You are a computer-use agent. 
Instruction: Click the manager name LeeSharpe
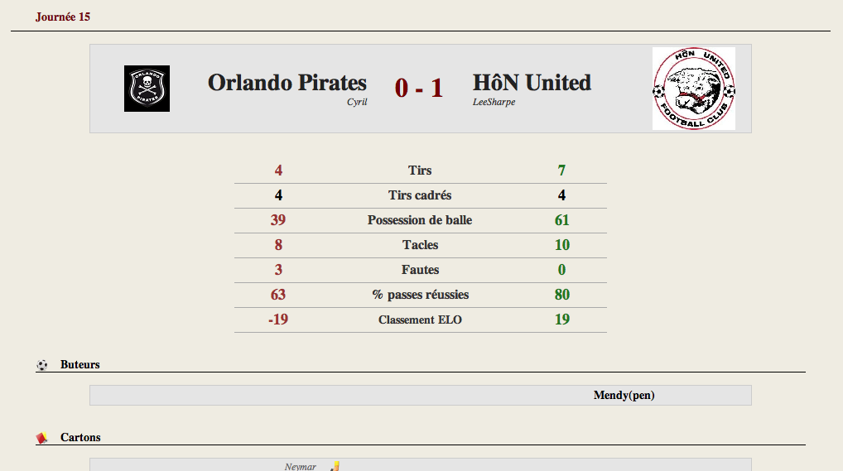(x=494, y=102)
